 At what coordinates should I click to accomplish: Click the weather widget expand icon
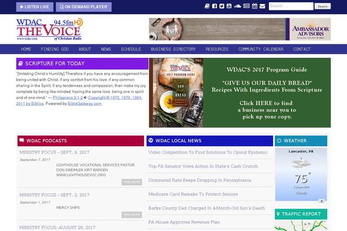point(322,201)
